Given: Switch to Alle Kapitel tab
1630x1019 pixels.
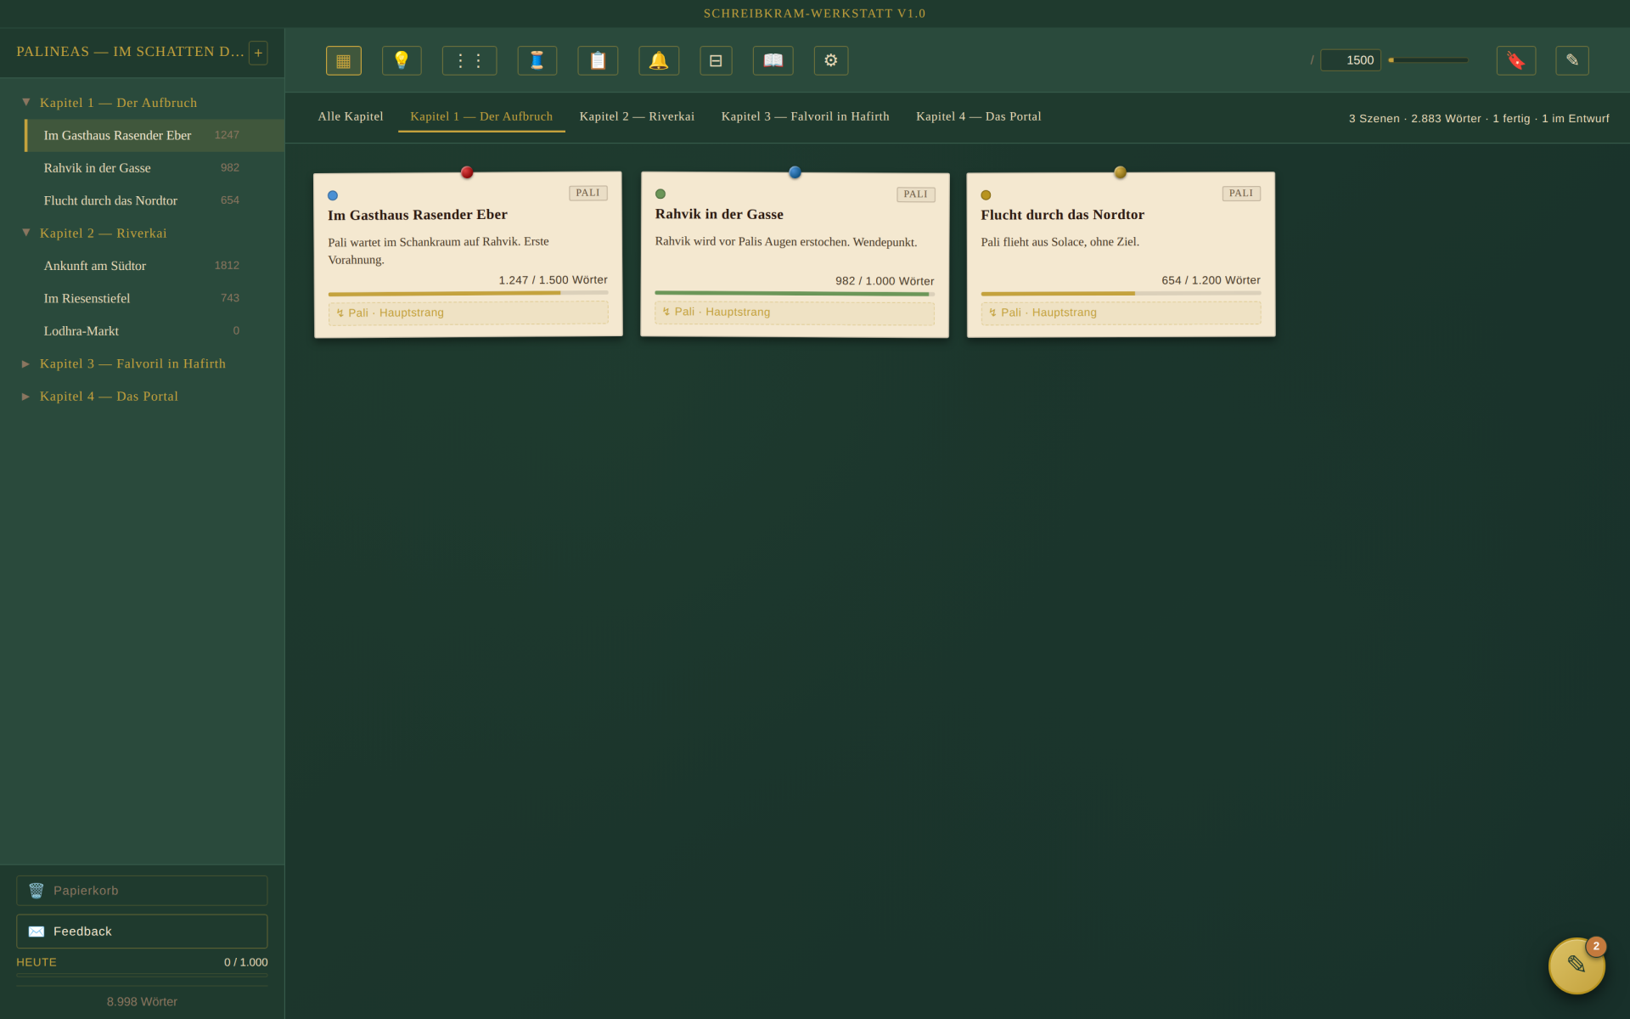Looking at the screenshot, I should pyautogui.click(x=351, y=116).
